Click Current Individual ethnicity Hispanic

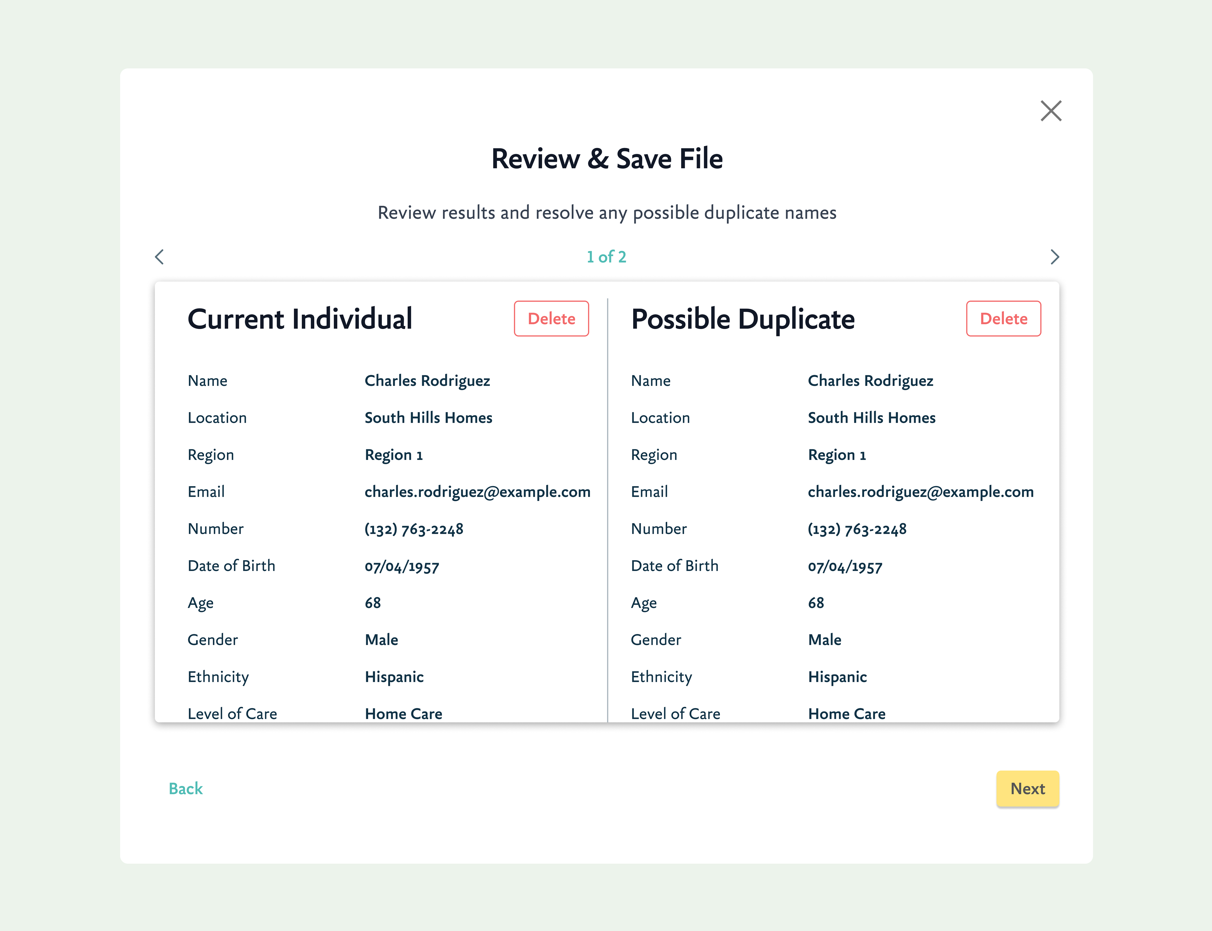point(394,677)
